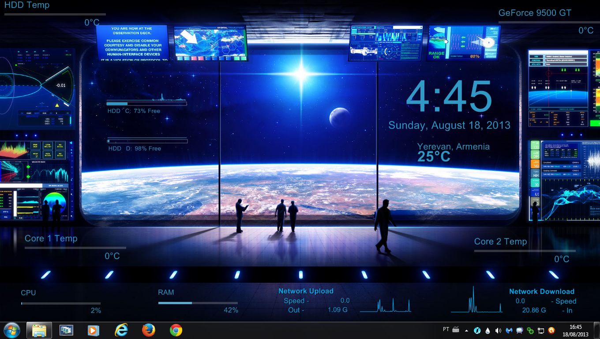Click the HDD C: 73% Free text
The image size is (600, 339).
point(134,111)
